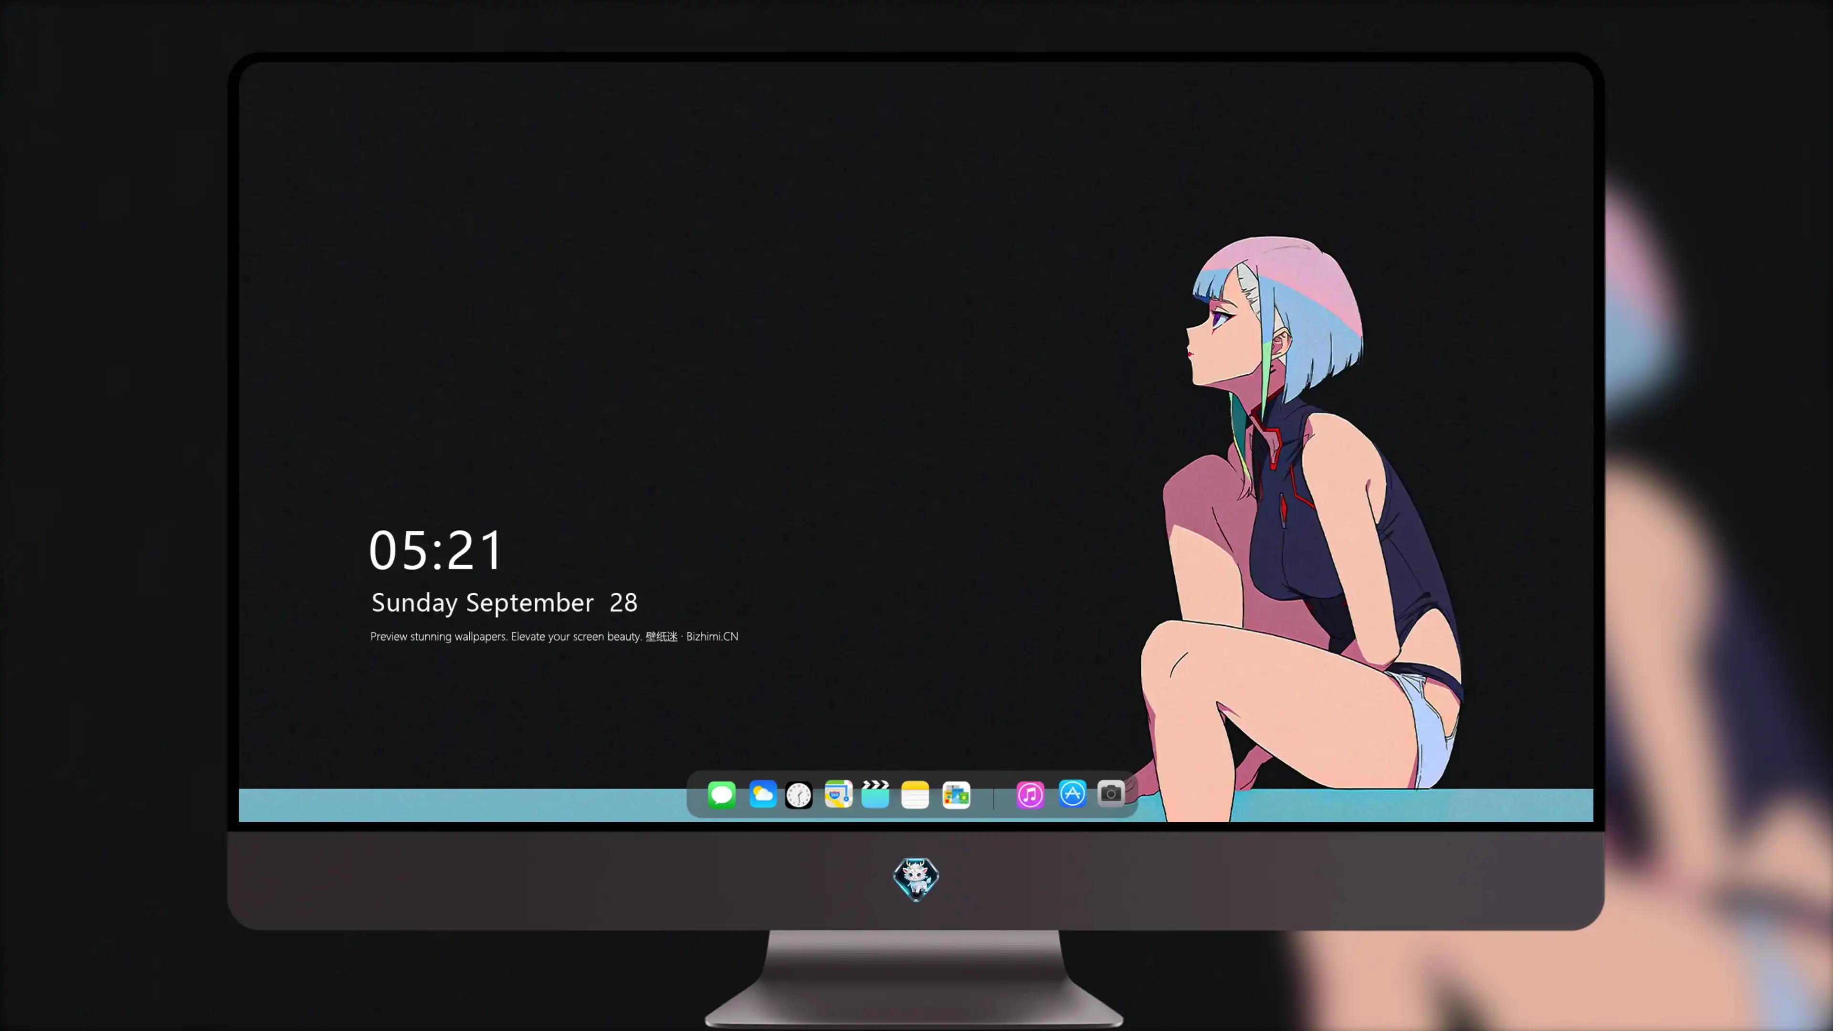Viewport: 1833px width, 1031px height.
Task: Open the yellow Notes app in dock
Action: pos(915,795)
